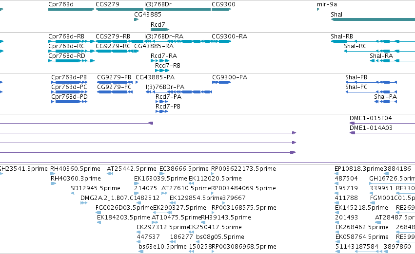The height and width of the screenshot is (254, 415).
Task: Click the CG9300-RA transcript label
Action: [230, 36]
